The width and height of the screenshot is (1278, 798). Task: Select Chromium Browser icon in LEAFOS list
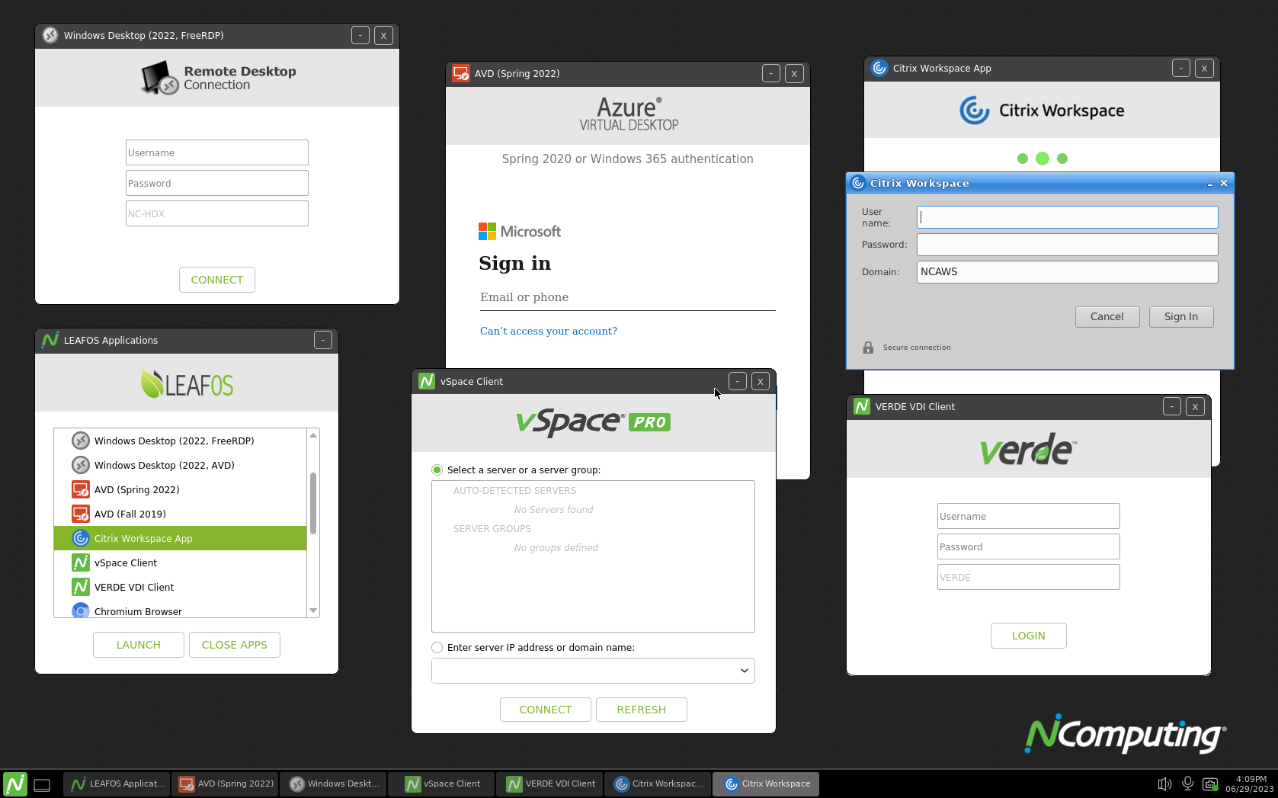(x=81, y=611)
